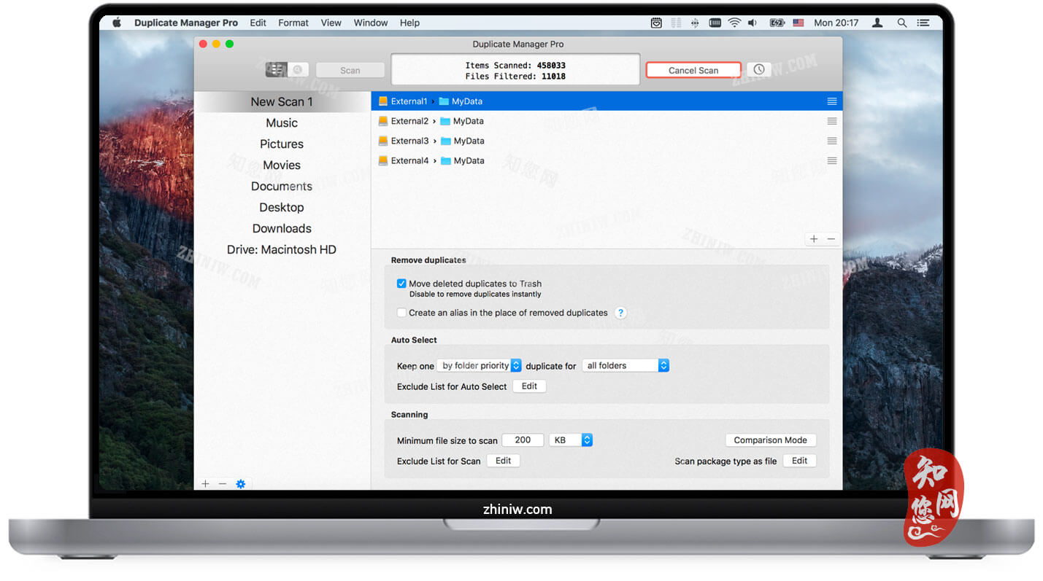Select Desktop in the sidebar

[282, 208]
